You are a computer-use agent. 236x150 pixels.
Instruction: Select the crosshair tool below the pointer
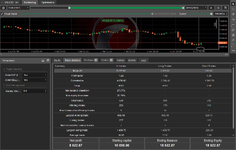pyautogui.click(x=233, y=9)
